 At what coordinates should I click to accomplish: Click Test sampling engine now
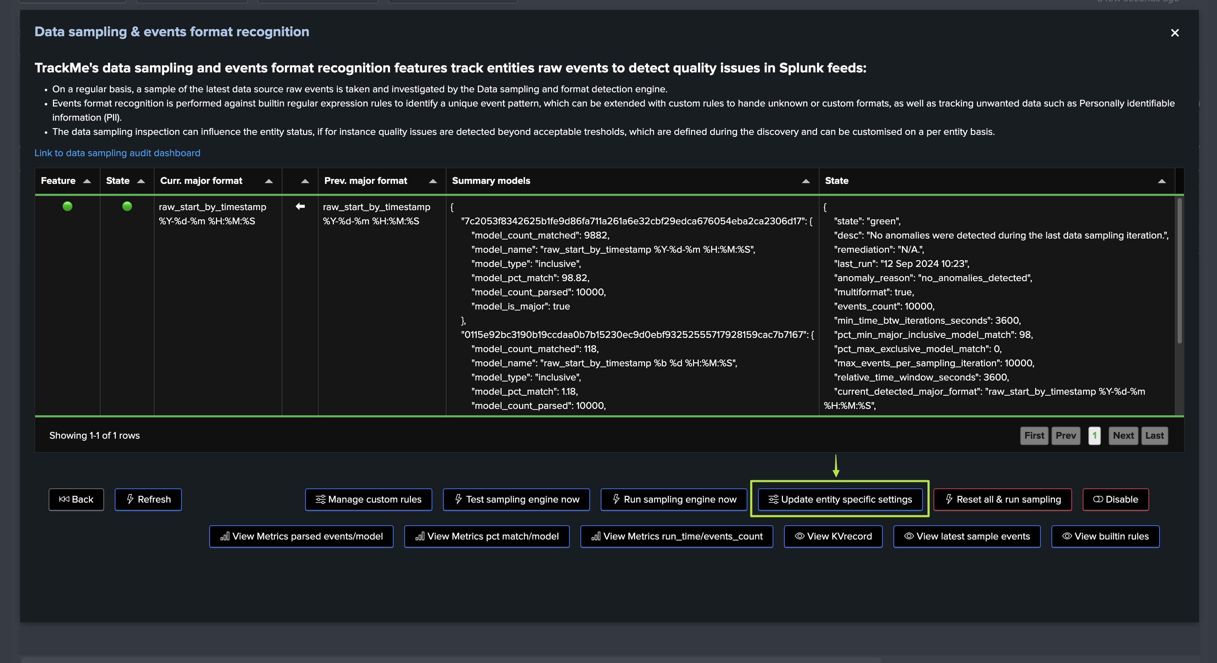pos(516,499)
